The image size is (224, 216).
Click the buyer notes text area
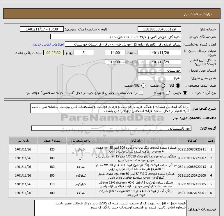pos(110,208)
